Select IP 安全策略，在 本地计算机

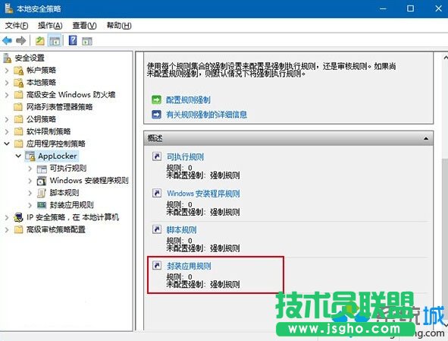pos(73,217)
